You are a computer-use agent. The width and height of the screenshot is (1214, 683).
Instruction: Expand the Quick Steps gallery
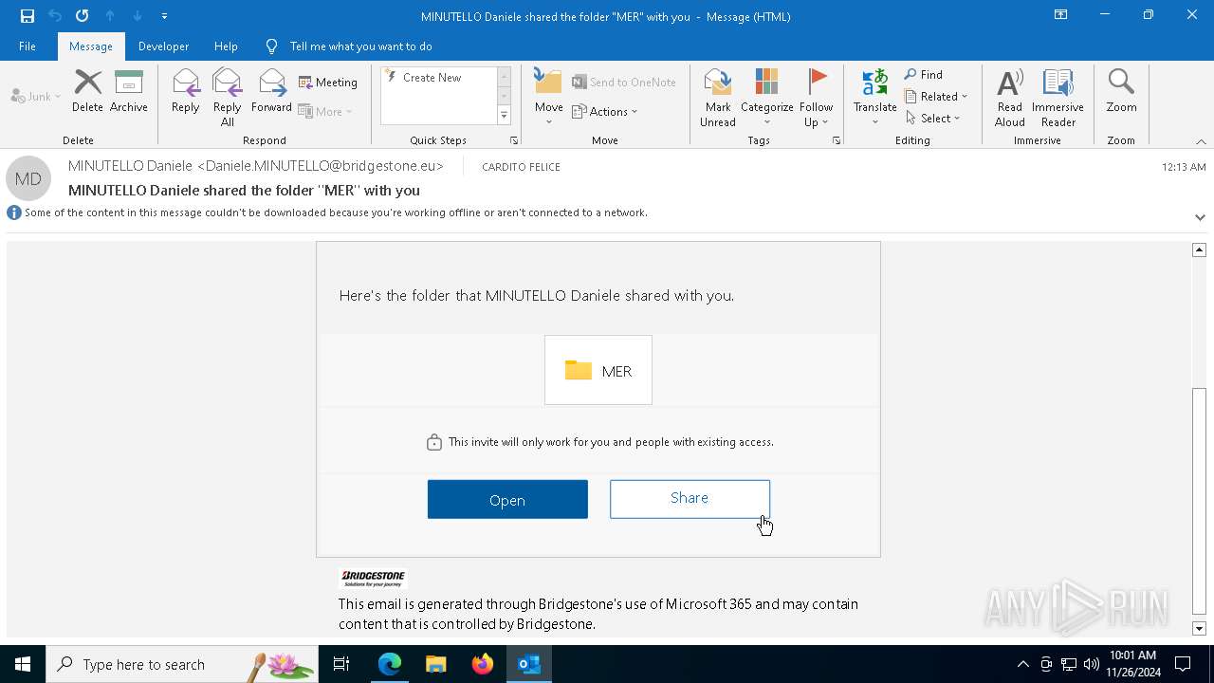tap(504, 116)
